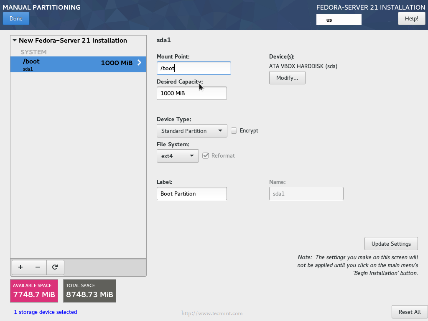This screenshot has width=428, height=321.
Task: Click the us keyboard layout indicator
Action: pyautogui.click(x=339, y=20)
